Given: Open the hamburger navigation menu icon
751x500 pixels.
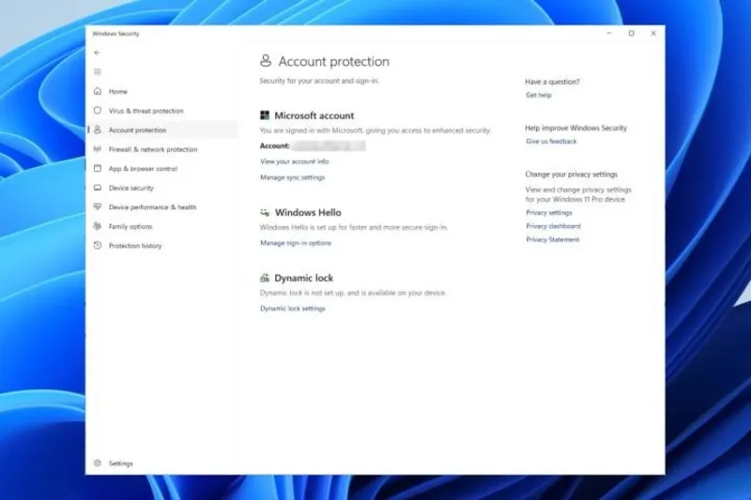Looking at the screenshot, I should coord(98,72).
